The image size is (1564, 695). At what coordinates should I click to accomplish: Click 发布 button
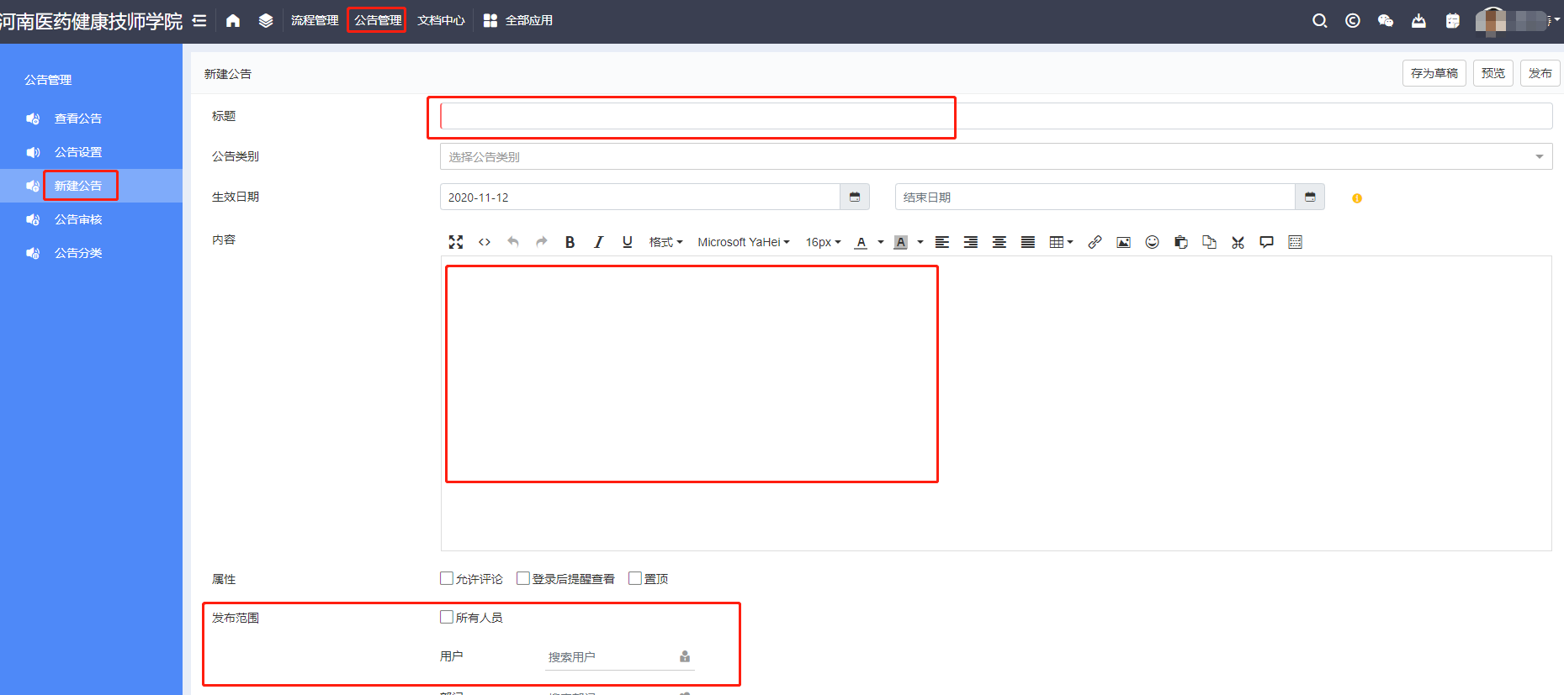coord(1540,73)
